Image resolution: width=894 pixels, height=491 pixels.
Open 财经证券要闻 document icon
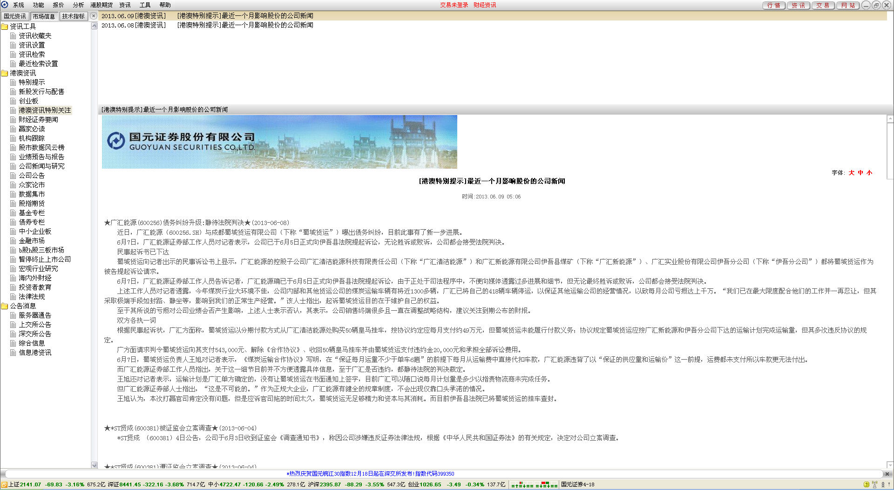point(13,120)
